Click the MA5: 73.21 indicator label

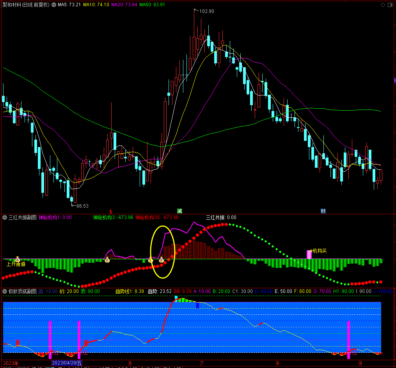click(69, 5)
